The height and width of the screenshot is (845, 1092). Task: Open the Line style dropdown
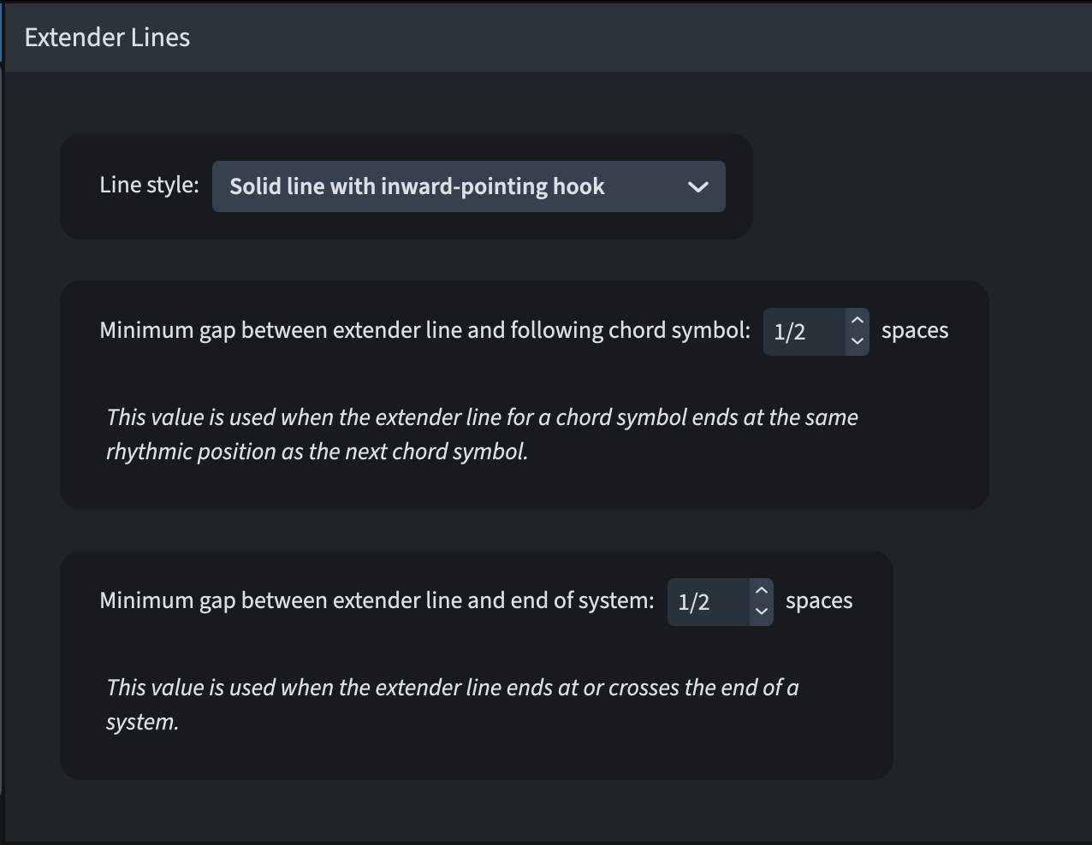pyautogui.click(x=468, y=186)
